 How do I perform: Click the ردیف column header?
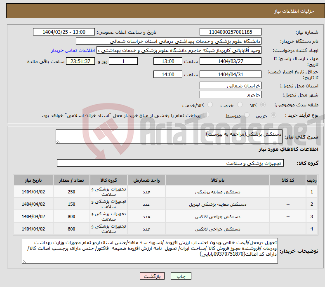point(312,180)
